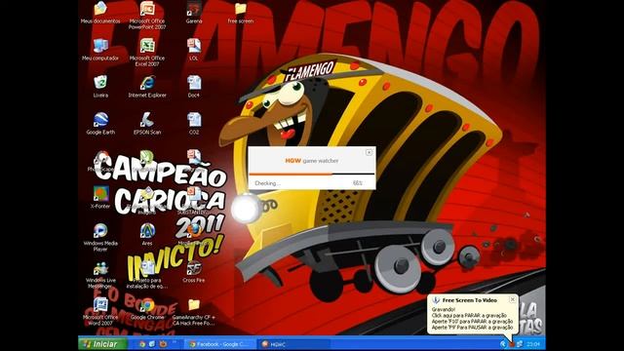
Task: Switch to the HGWC taskbar button
Action: point(293,344)
